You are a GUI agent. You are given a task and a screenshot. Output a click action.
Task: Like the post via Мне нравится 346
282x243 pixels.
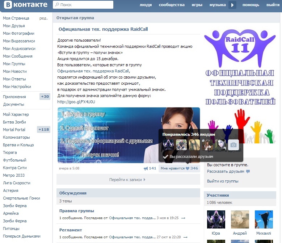(x=179, y=168)
